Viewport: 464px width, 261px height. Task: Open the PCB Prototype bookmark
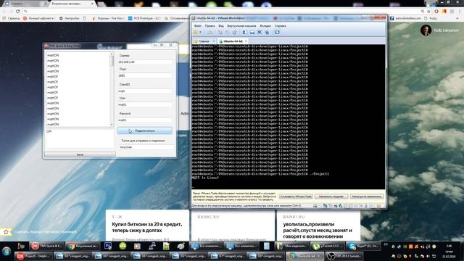coord(144,18)
